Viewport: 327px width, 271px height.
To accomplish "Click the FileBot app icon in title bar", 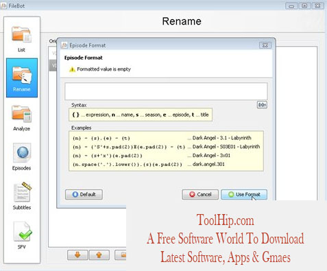I will [x=3, y=5].
